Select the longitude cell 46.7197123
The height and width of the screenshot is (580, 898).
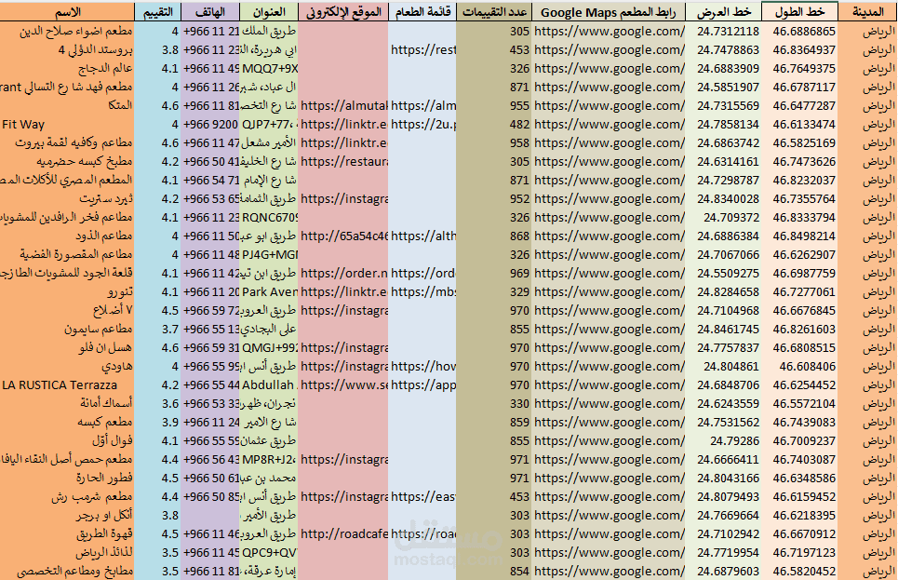799,553
